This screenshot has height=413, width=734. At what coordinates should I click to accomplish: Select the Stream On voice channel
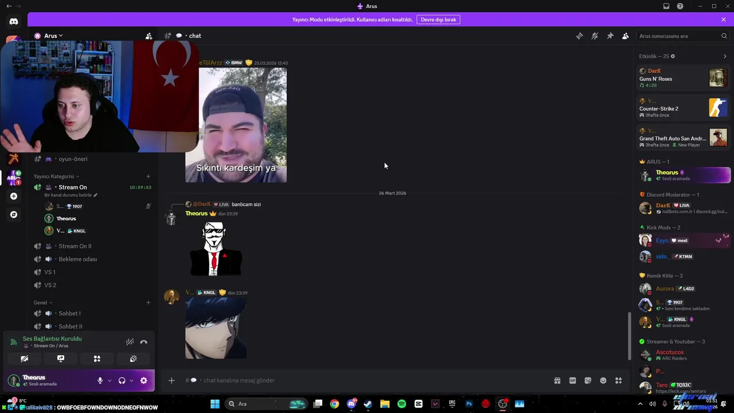pos(72,187)
